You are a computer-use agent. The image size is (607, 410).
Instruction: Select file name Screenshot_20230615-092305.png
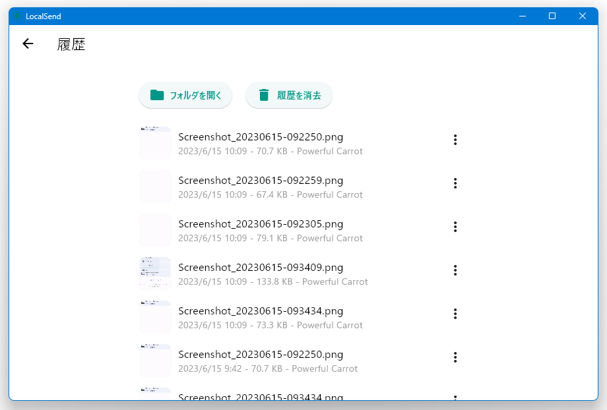[261, 224]
